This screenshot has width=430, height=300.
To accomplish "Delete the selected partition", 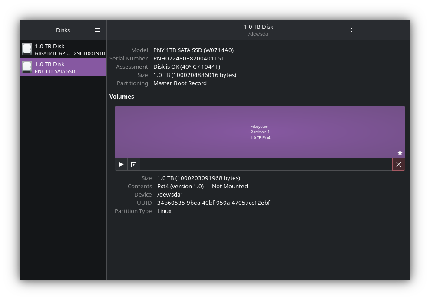I will (398, 164).
